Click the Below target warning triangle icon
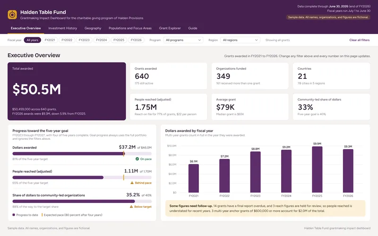The width and height of the screenshot is (378, 236). click(x=131, y=207)
